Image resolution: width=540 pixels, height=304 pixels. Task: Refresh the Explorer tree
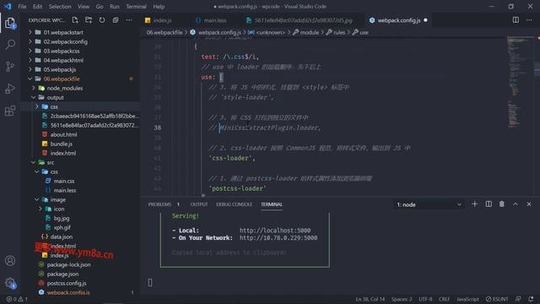[102, 20]
